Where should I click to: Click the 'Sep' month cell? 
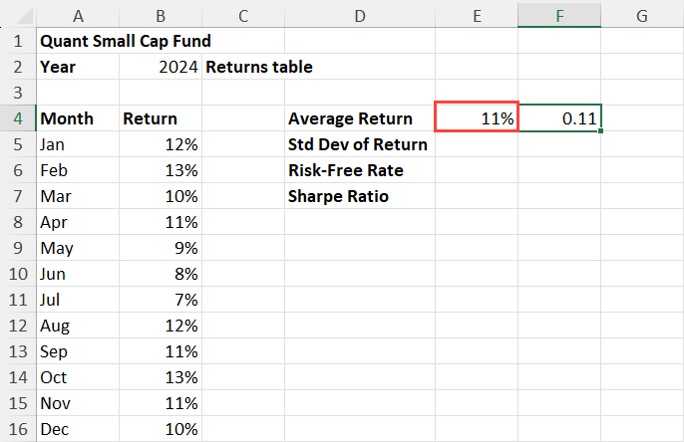point(78,351)
